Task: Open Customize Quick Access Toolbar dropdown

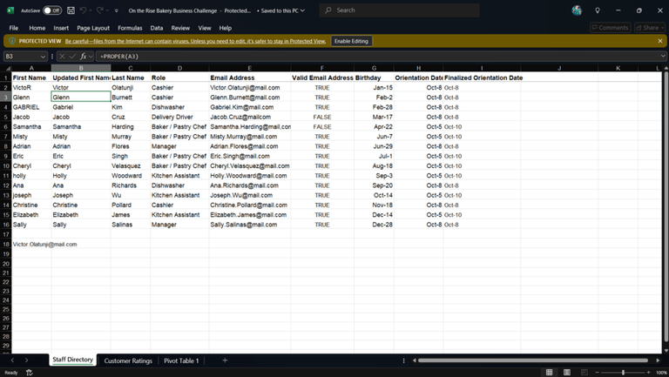Action: click(x=117, y=10)
